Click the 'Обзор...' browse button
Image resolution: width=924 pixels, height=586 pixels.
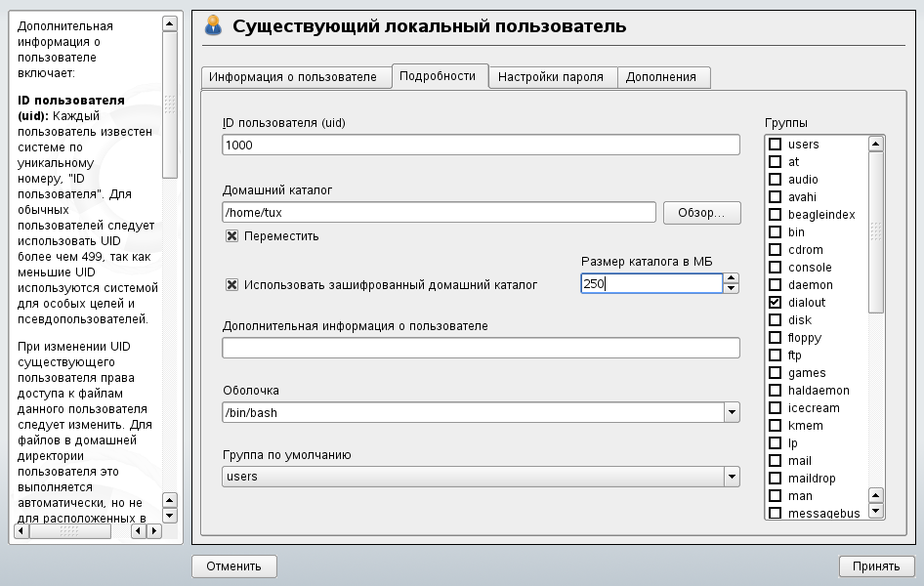pos(701,213)
